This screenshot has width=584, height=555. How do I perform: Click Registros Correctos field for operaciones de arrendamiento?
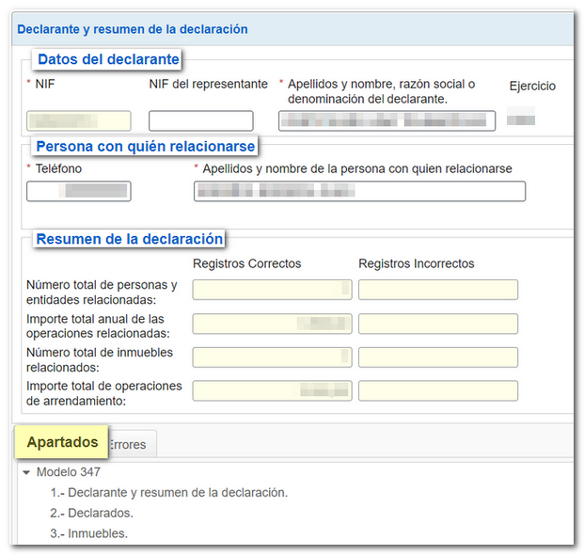[272, 390]
